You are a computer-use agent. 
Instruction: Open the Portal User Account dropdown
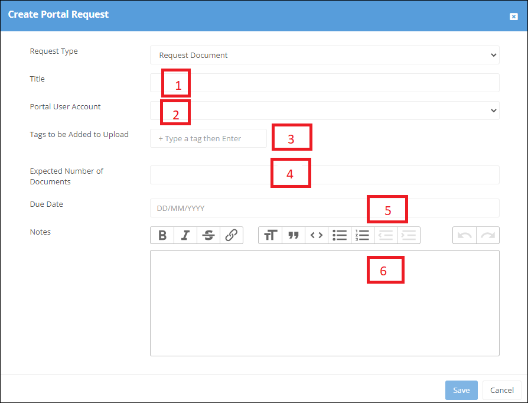(x=325, y=110)
